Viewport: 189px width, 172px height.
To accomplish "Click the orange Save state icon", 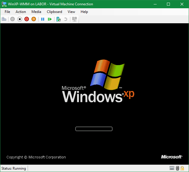I will pos(34,19).
